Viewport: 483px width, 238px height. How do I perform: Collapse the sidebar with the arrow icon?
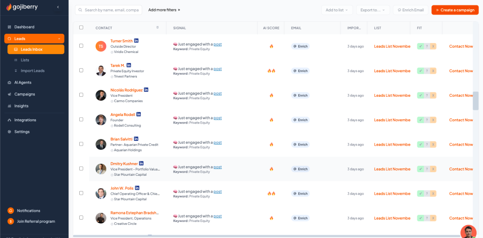click(x=58, y=7)
